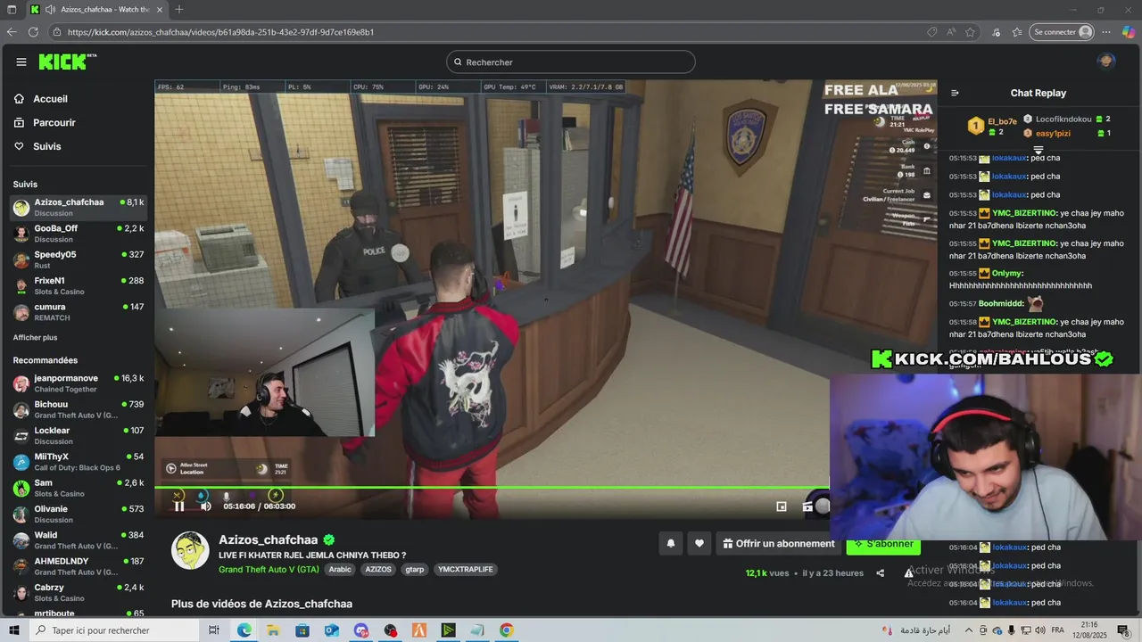The image size is (1142, 642).
Task: Open the followed channel GooBa_Off
Action: pyautogui.click(x=79, y=234)
